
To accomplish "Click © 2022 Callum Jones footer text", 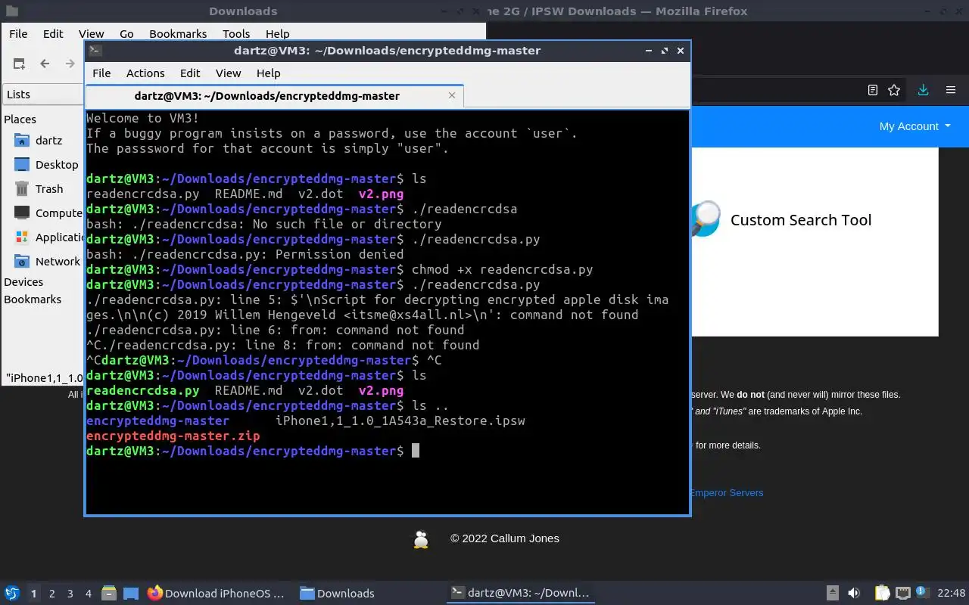I will pyautogui.click(x=505, y=538).
